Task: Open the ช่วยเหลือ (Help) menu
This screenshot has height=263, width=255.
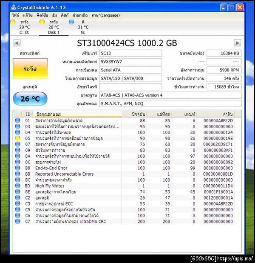Action: tap(80, 15)
